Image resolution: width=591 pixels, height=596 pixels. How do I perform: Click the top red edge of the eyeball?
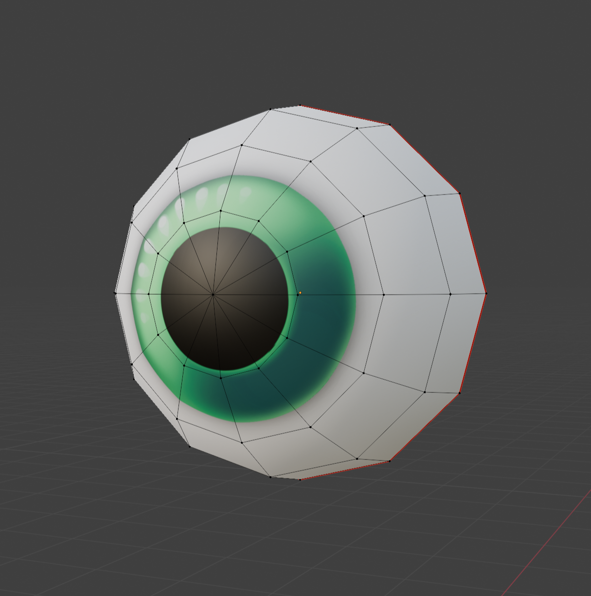tap(345, 115)
